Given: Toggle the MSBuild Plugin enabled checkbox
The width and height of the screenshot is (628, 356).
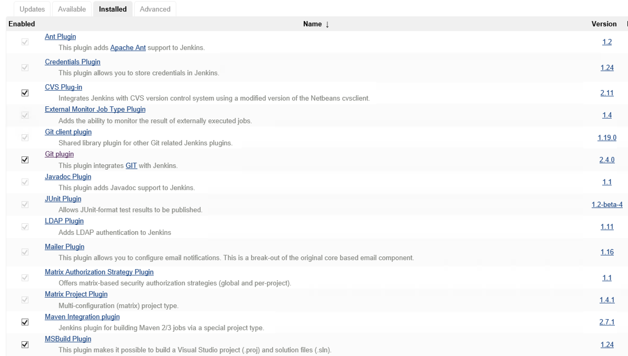Looking at the screenshot, I should coord(25,344).
